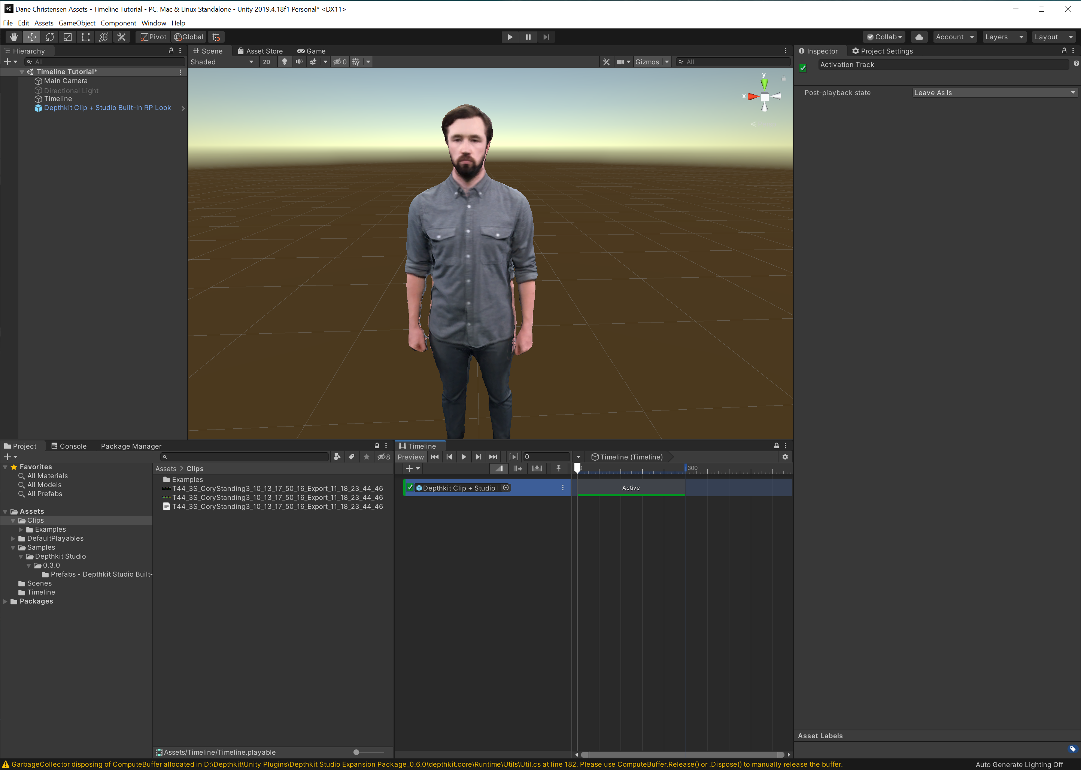The width and height of the screenshot is (1081, 770).
Task: Select the Hand tool in toolbar
Action: pos(14,37)
